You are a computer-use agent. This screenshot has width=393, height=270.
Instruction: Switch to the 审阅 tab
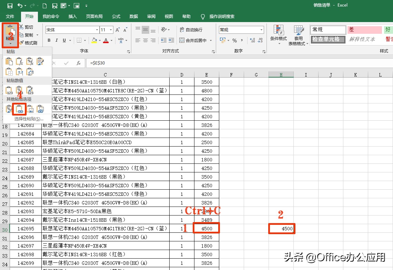coord(151,16)
